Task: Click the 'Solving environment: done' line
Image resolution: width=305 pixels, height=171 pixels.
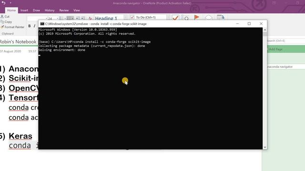Action: 62,50
